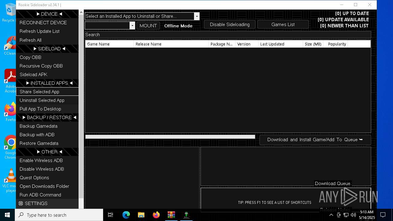393x221 pixels.
Task: Choose Sideload APK
Action: (x=47, y=74)
